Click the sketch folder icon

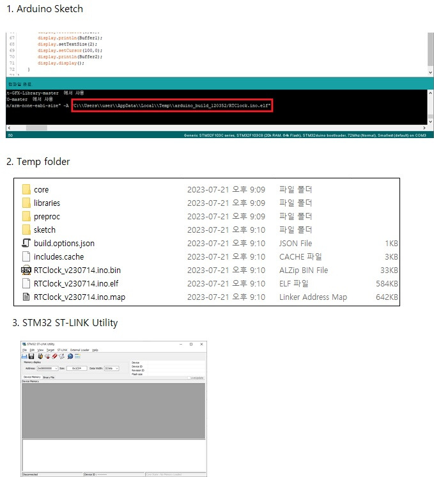pos(26,230)
